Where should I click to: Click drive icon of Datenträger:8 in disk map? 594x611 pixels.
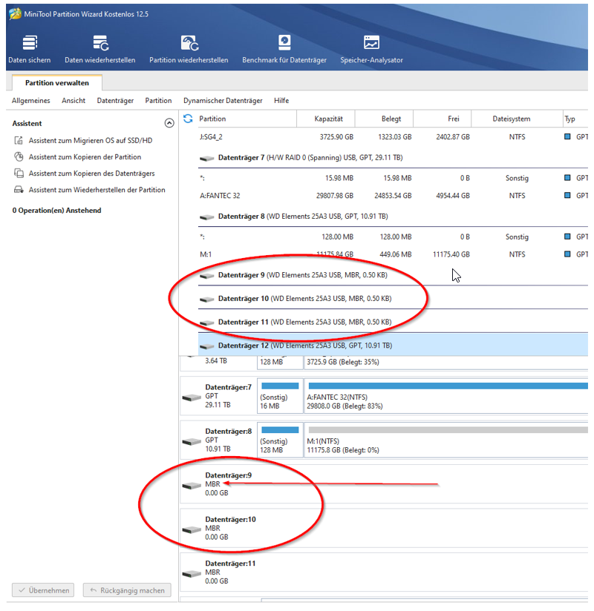(x=192, y=441)
